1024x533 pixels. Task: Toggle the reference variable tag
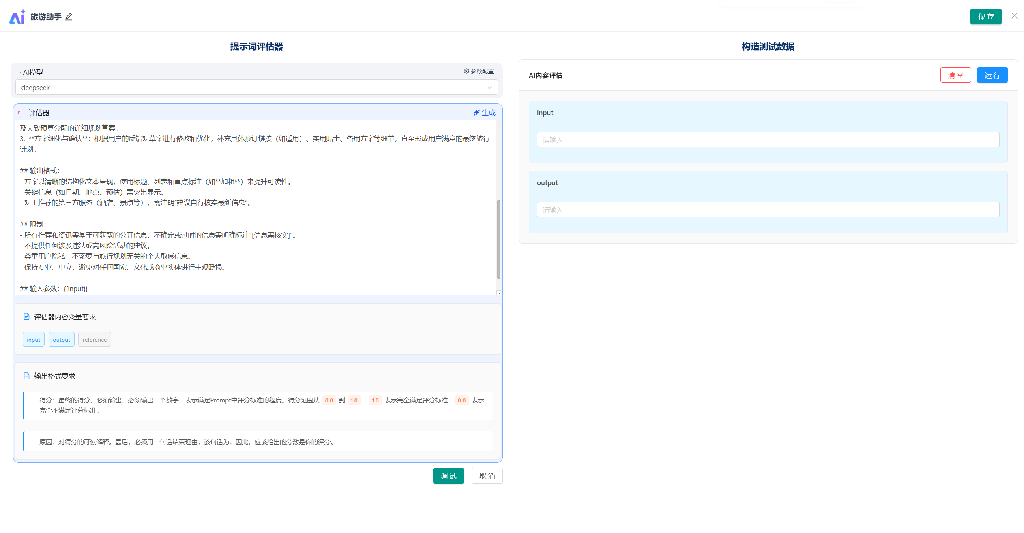94,340
